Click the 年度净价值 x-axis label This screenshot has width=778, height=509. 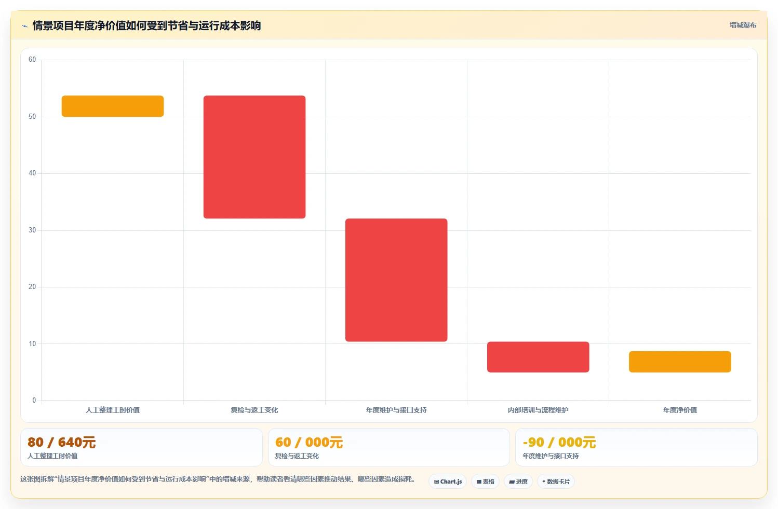680,410
